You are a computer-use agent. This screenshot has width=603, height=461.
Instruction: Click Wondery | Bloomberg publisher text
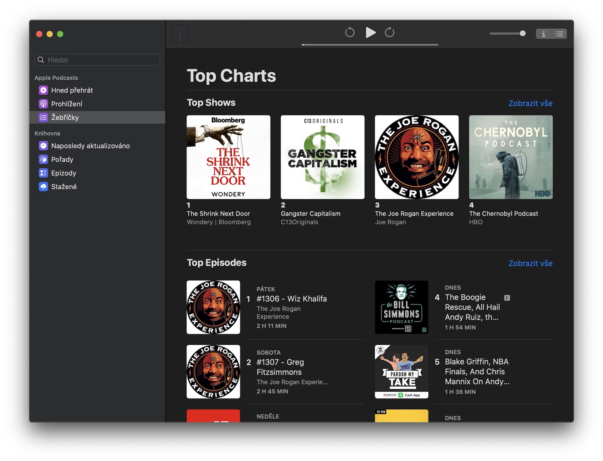[x=219, y=222]
